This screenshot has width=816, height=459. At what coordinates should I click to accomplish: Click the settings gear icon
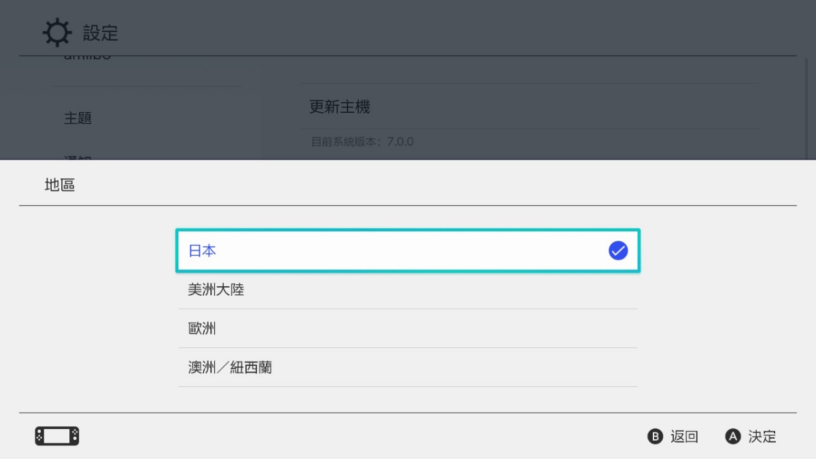(x=56, y=33)
